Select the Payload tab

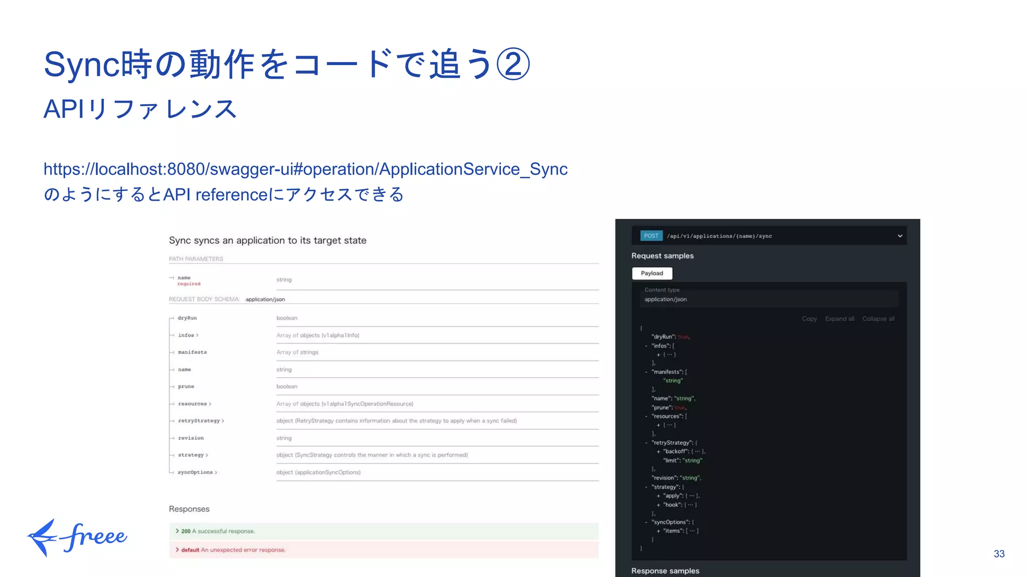pos(652,273)
